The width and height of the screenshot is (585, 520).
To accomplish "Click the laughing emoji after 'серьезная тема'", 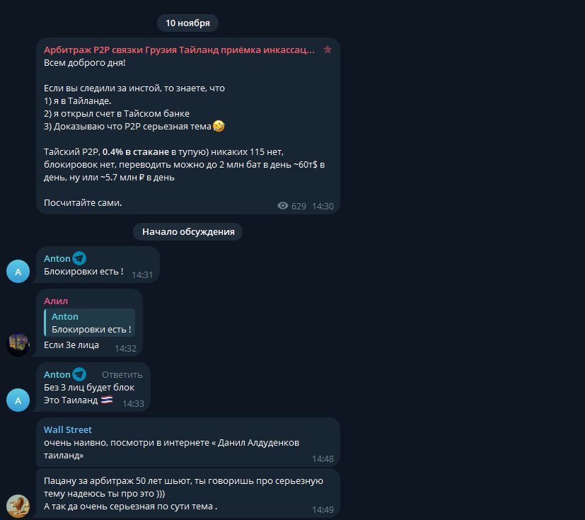I will pyautogui.click(x=219, y=127).
